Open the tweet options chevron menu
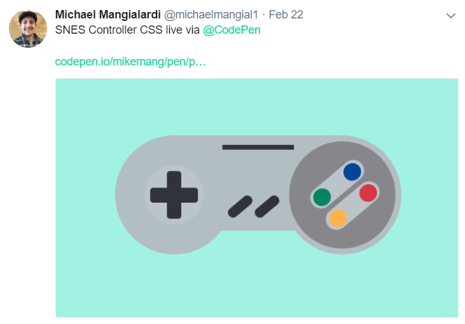Screen dimensions: 465x324 [x=451, y=15]
